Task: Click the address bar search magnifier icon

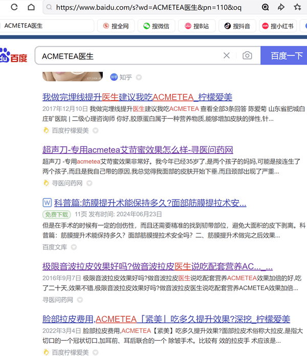Action: [x=49, y=7]
